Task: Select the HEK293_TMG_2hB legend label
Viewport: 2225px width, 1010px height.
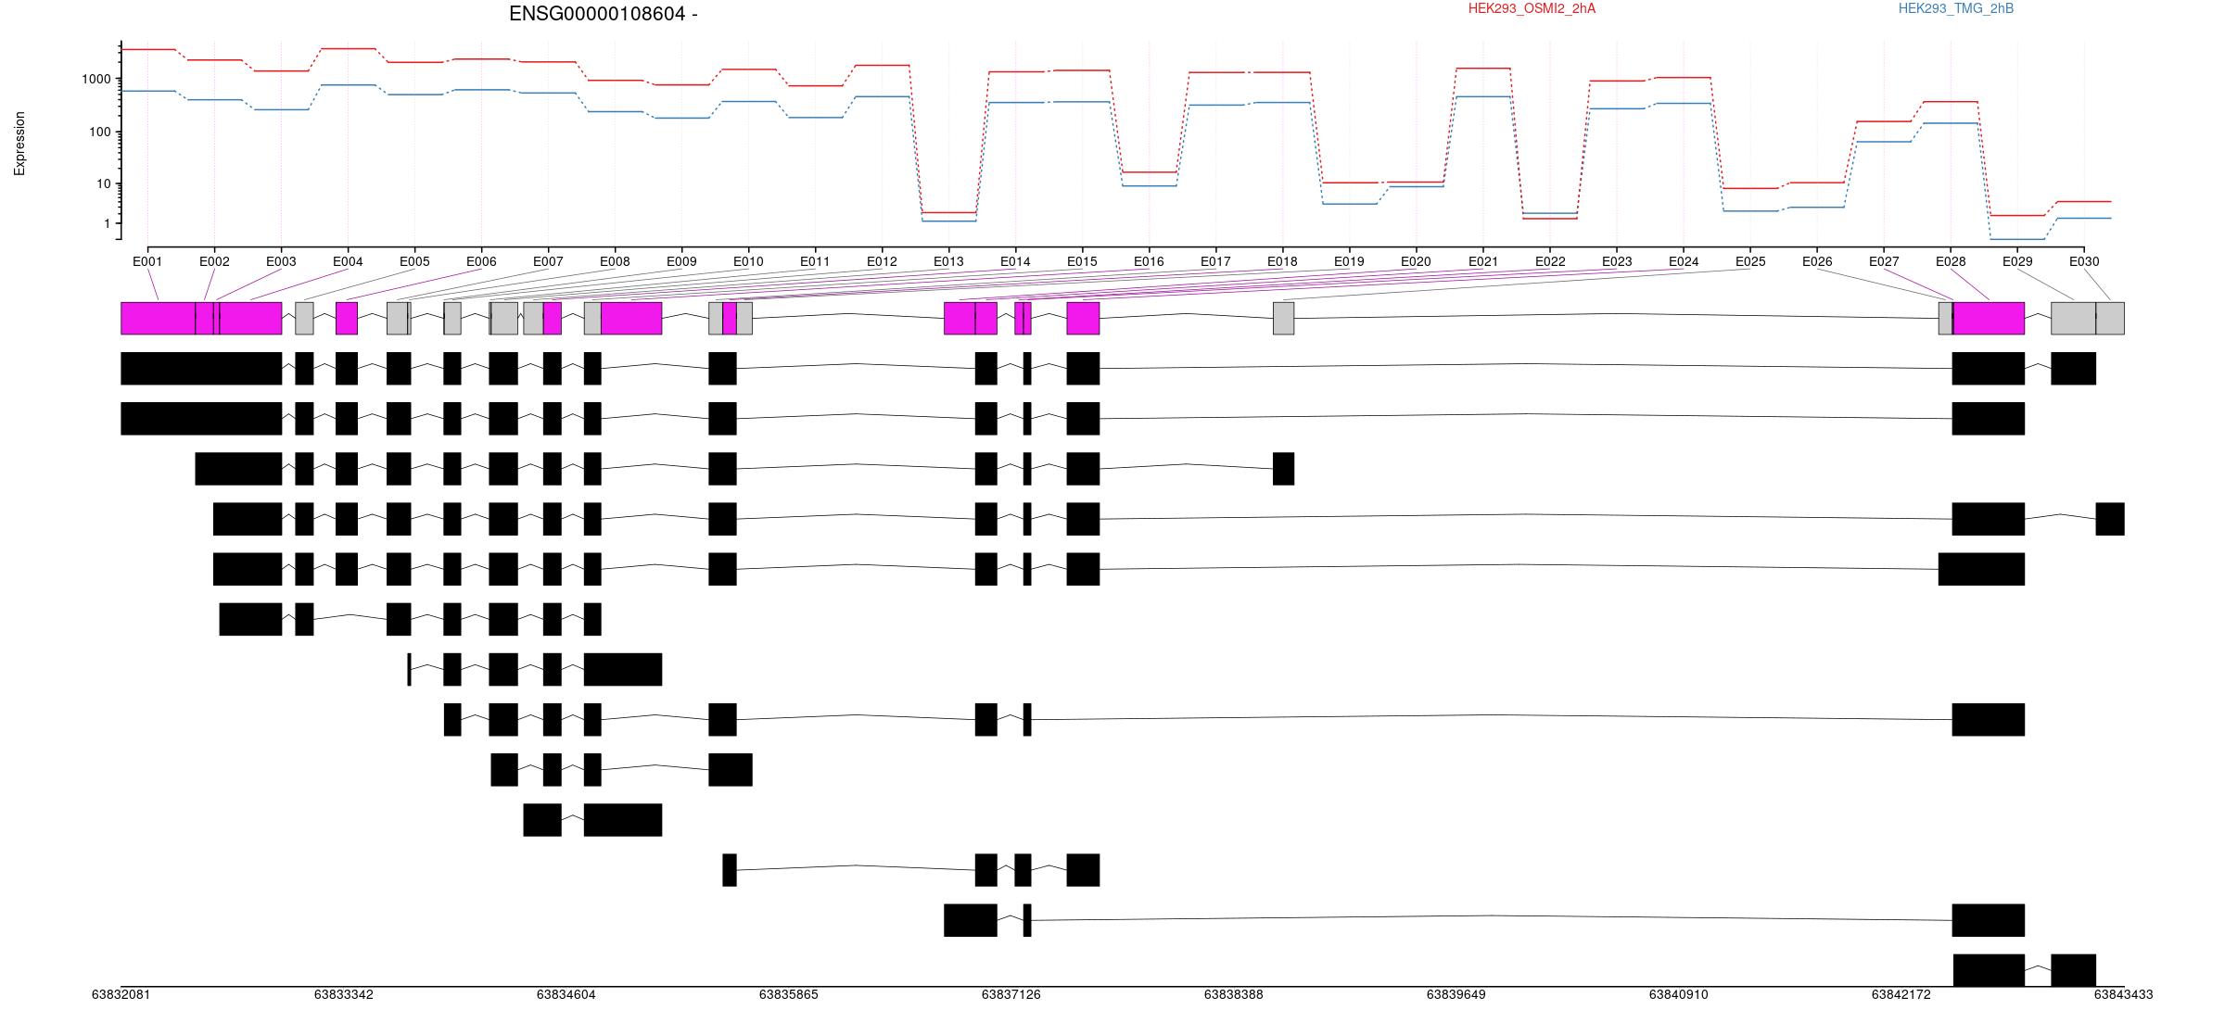Action: 1956,8
